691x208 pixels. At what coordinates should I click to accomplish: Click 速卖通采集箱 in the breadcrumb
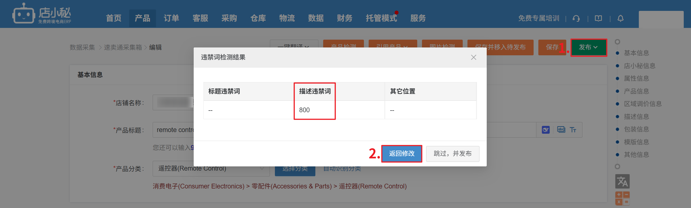tap(123, 47)
